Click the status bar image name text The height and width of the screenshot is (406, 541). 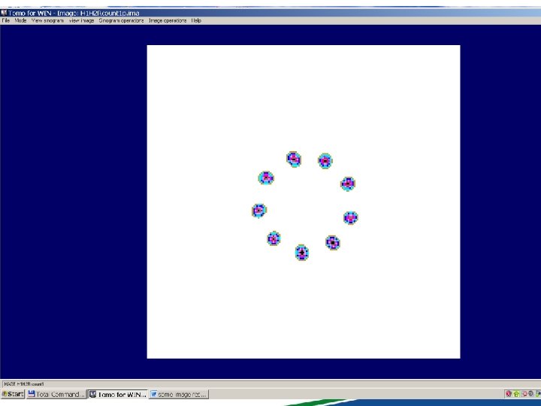pyautogui.click(x=24, y=384)
